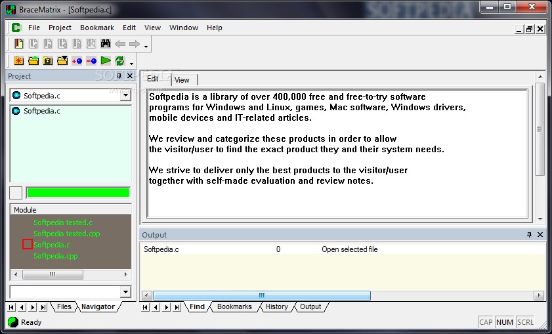The image size is (552, 334).
Task: Save project using folder with disk icon
Action: 48,61
